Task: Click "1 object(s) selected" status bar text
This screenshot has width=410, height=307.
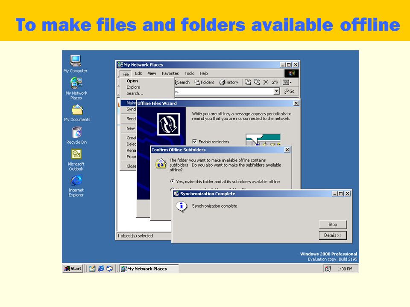Action: coord(135,236)
